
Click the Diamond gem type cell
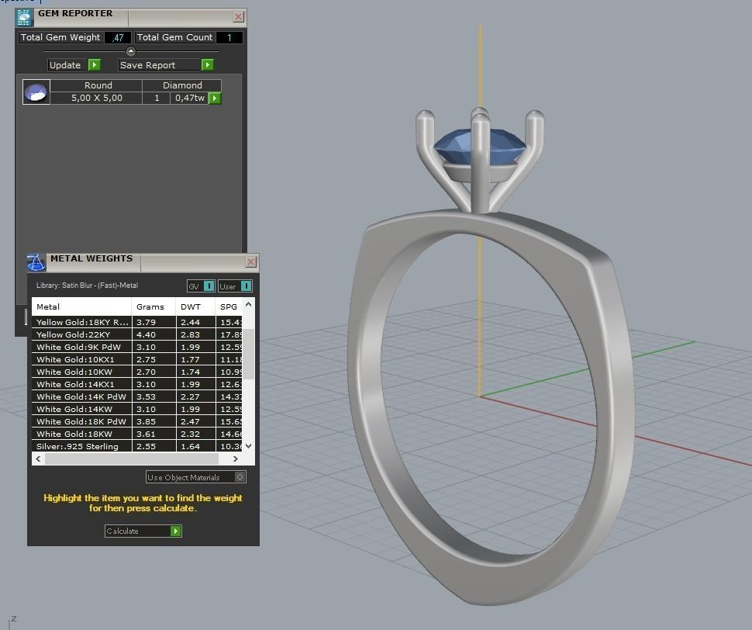[x=181, y=85]
